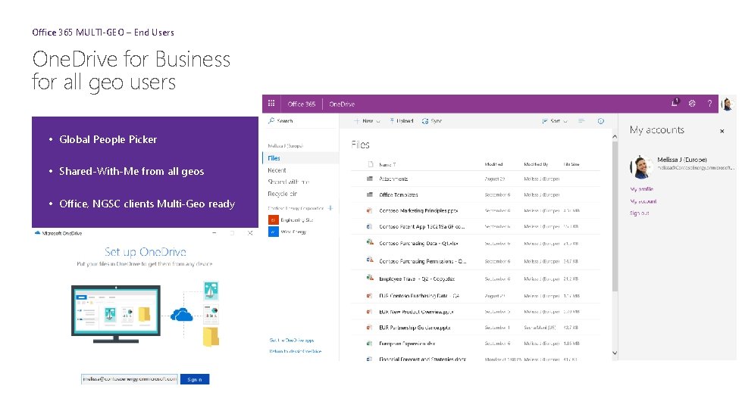Minimize the Microsoft OneDrive setup window
This screenshot has height=417, width=742.
pos(214,233)
